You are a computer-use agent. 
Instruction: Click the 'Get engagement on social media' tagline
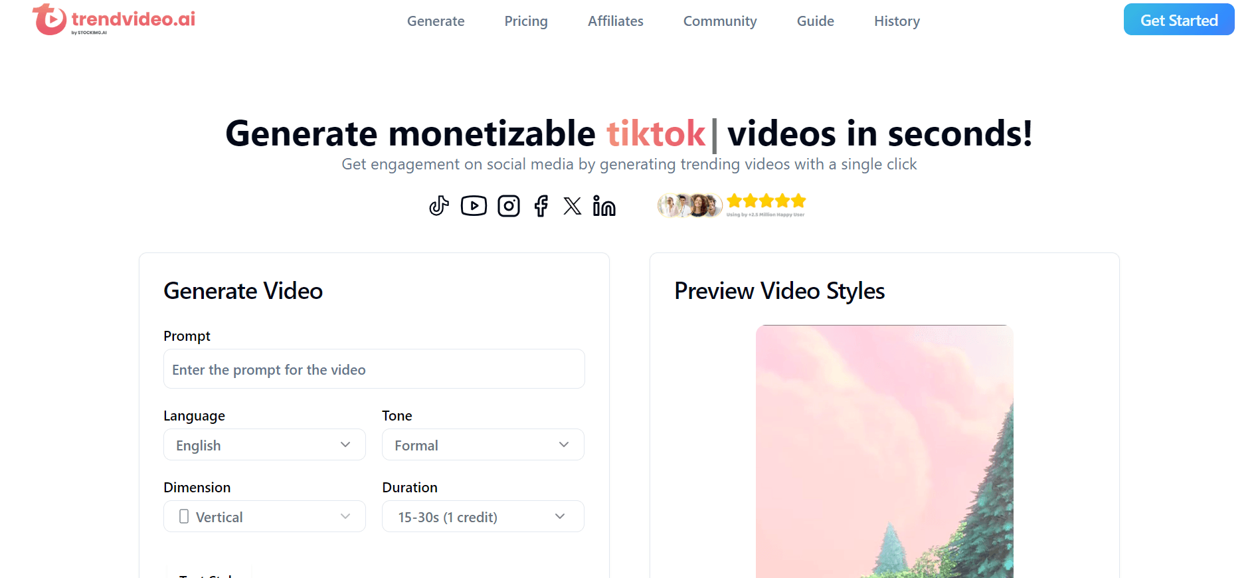tap(629, 164)
